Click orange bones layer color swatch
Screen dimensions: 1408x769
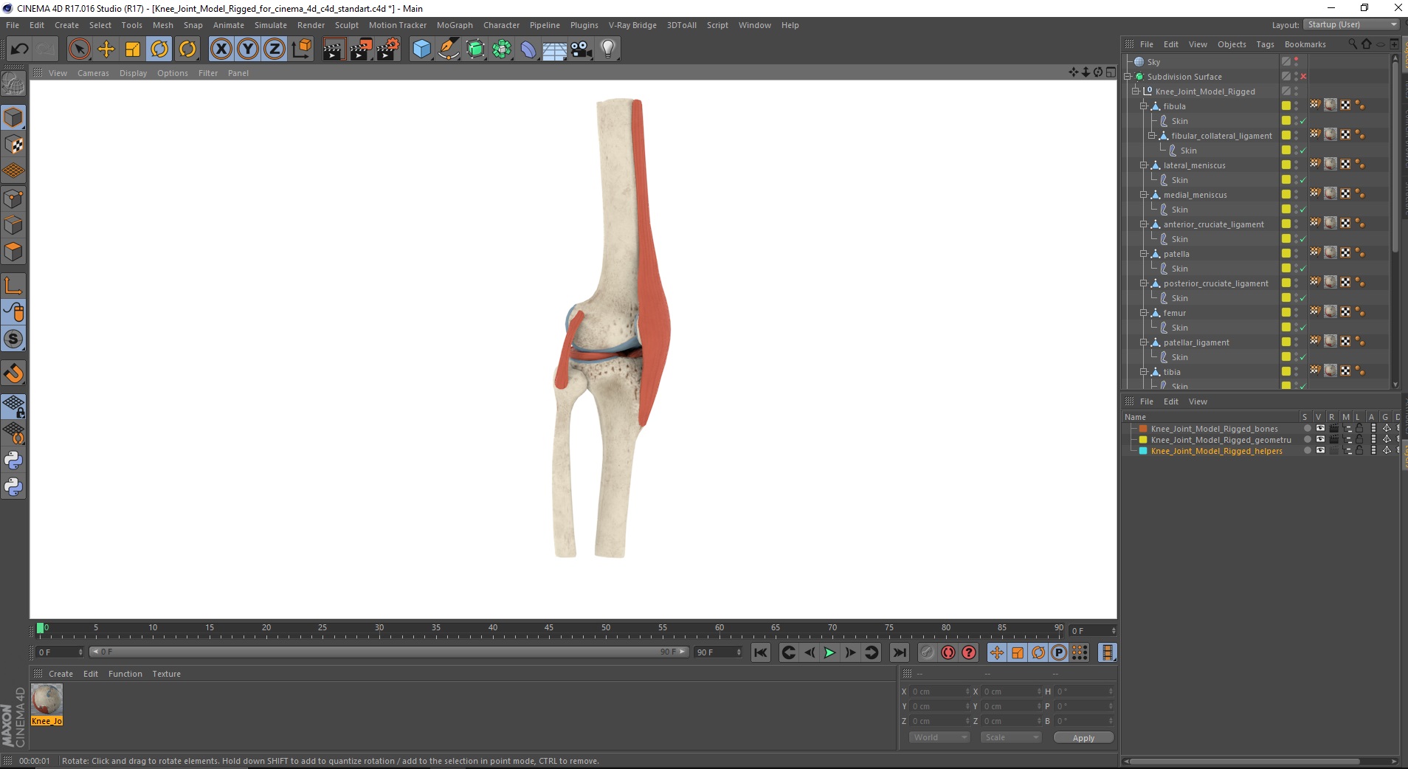pyautogui.click(x=1143, y=429)
